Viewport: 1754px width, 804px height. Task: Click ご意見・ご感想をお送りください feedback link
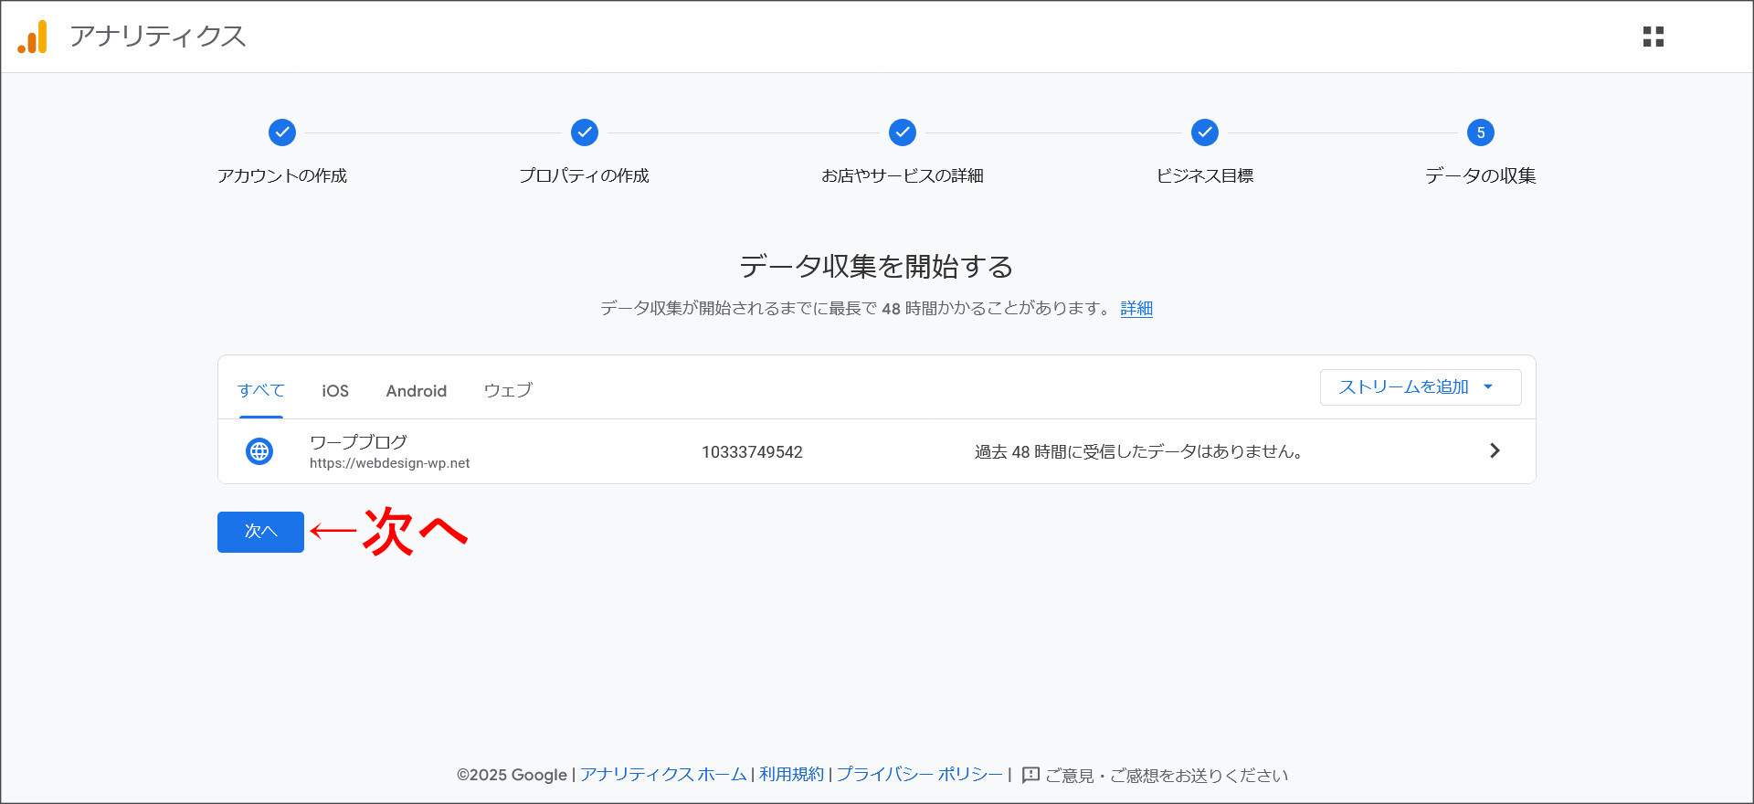tap(1167, 776)
